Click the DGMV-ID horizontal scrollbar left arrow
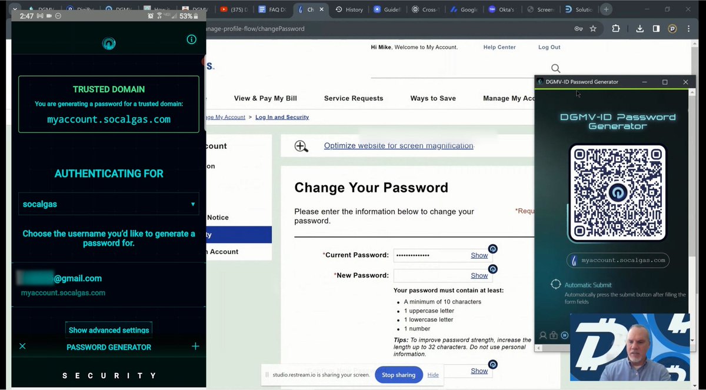This screenshot has height=390, width=706. pyautogui.click(x=538, y=348)
